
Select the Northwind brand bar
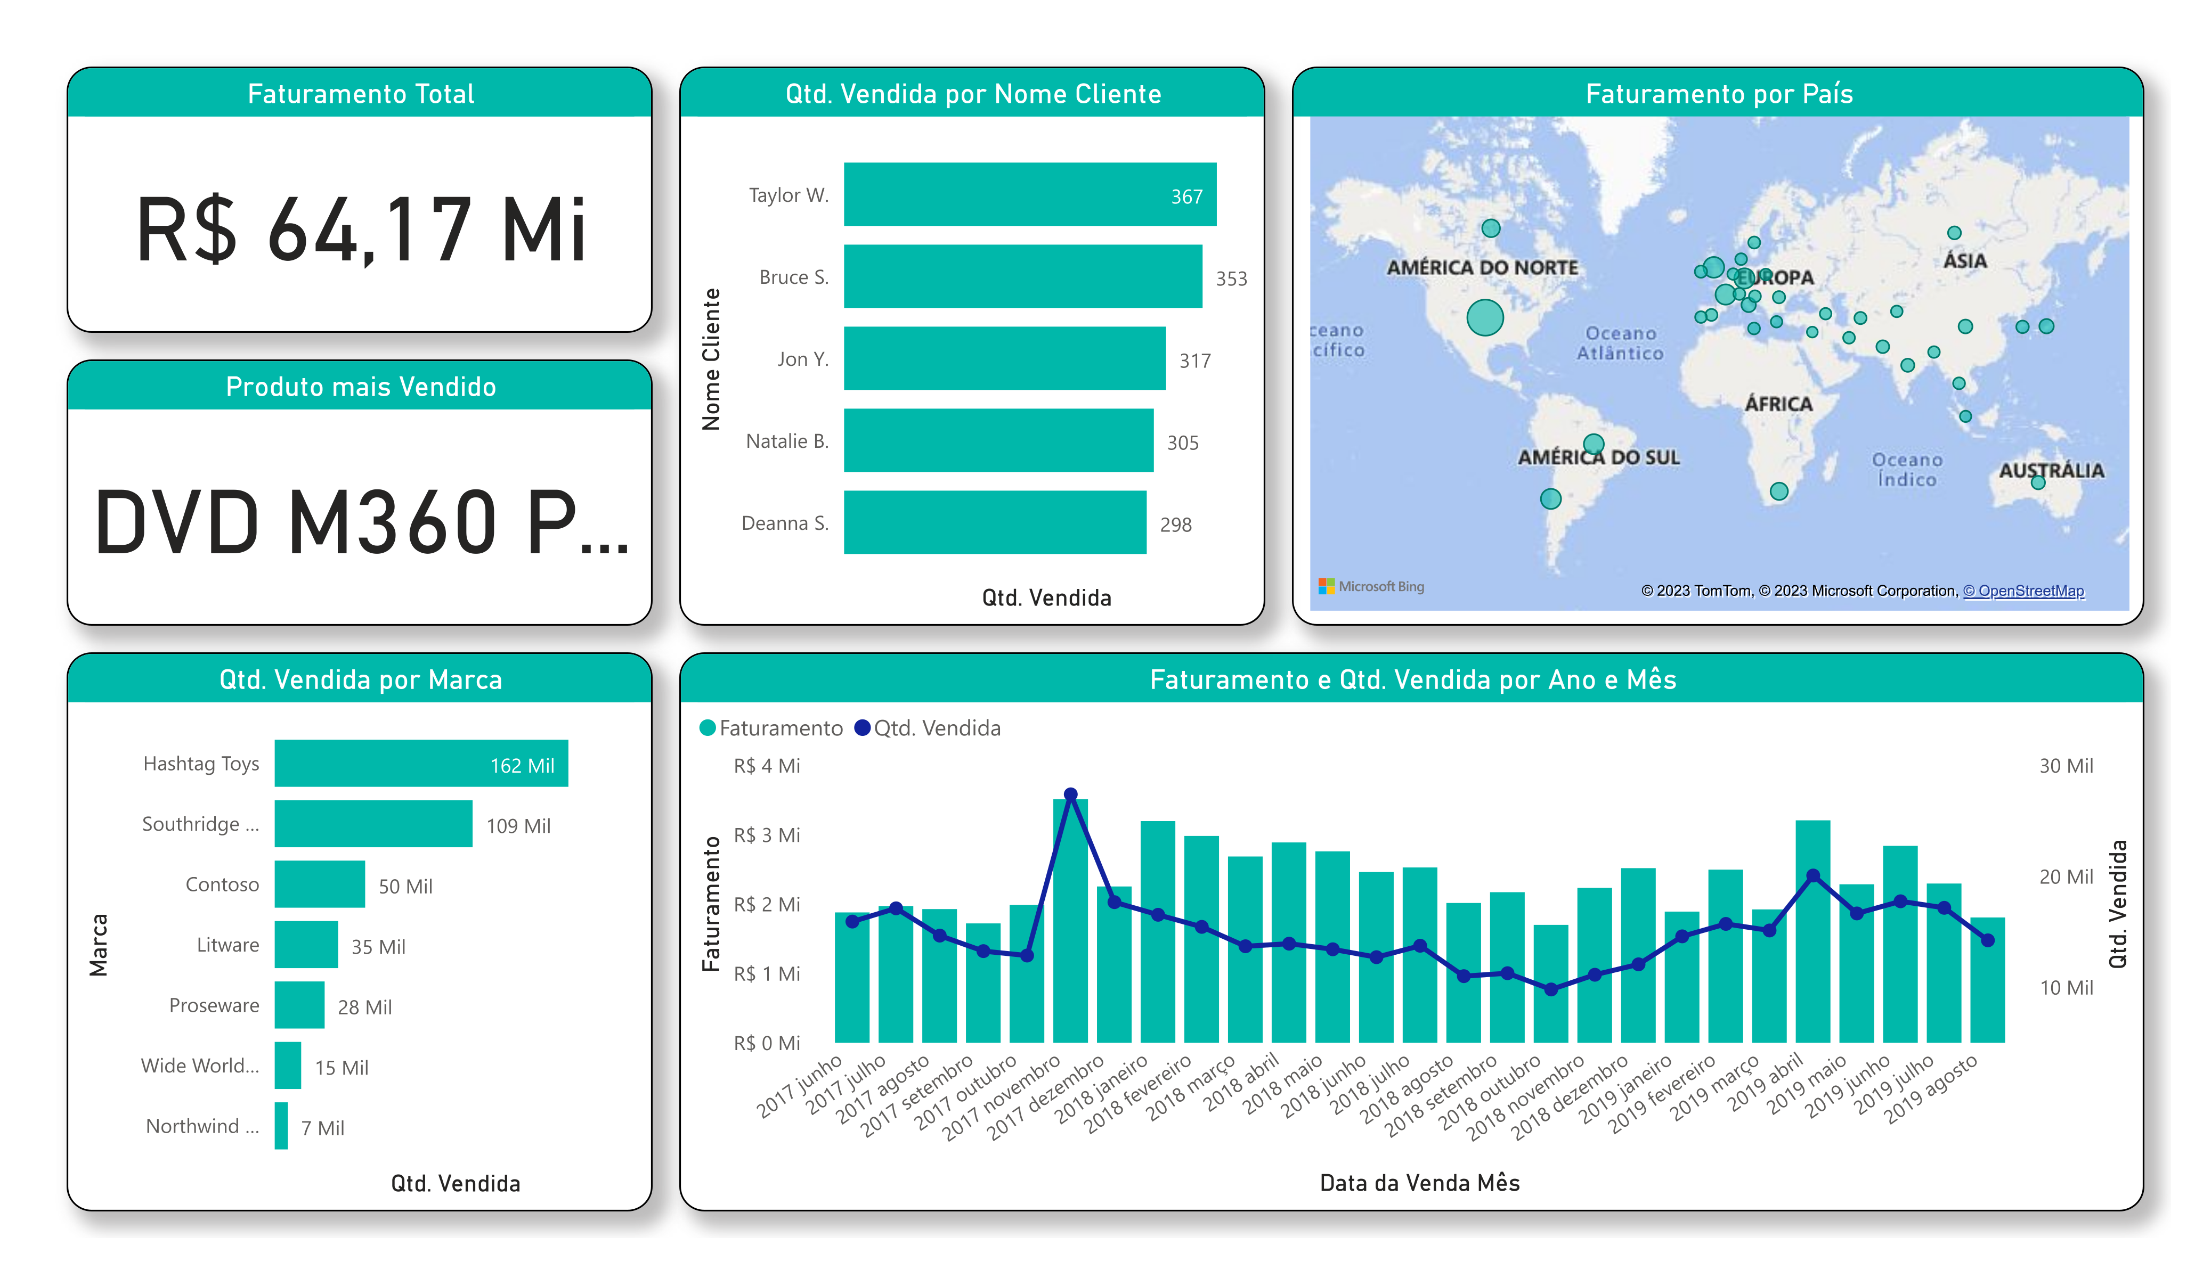click(x=281, y=1126)
